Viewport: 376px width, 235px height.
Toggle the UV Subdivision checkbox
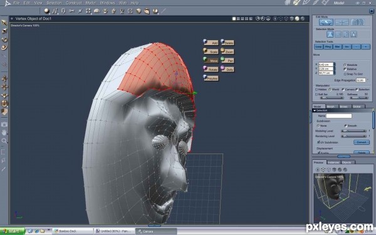pyautogui.click(x=319, y=142)
